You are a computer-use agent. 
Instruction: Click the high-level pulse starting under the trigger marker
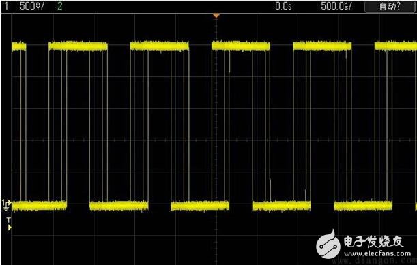pos(241,46)
